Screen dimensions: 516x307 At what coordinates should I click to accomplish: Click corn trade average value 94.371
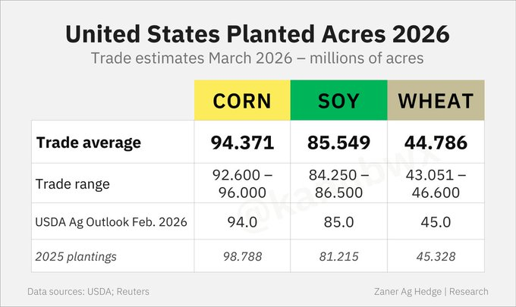click(242, 142)
